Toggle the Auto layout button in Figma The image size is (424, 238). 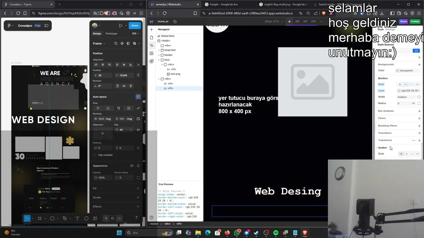138,97
